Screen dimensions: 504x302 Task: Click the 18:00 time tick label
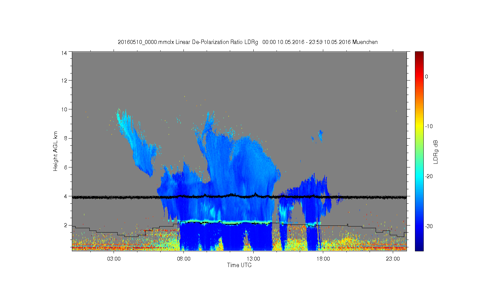(x=323, y=259)
